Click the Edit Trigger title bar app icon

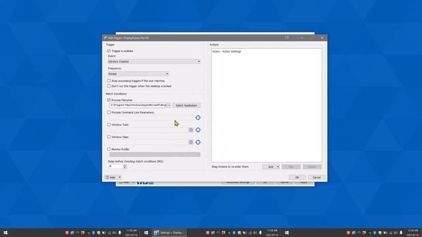105,38
